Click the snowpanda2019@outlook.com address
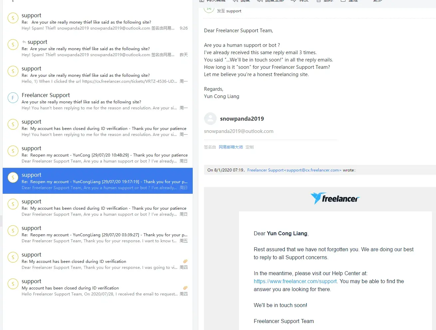436x330 pixels. (x=239, y=131)
